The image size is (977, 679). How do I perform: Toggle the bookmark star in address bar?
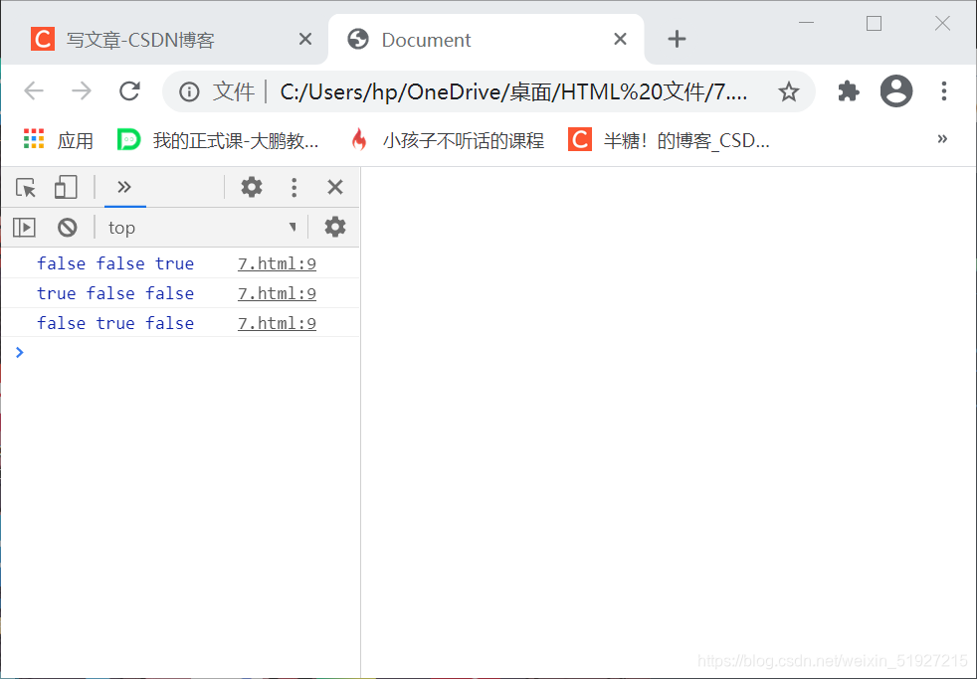click(789, 90)
